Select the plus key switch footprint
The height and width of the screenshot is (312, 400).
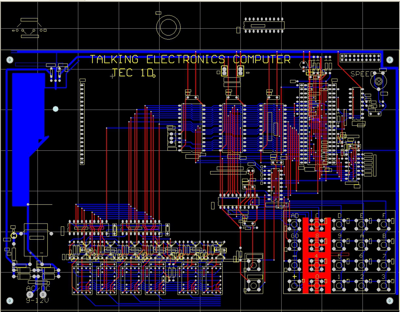[x=294, y=285]
